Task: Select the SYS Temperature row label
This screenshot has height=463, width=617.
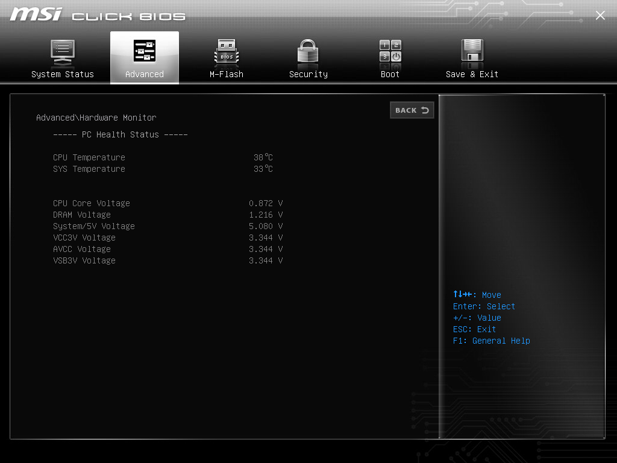Action: coord(89,169)
